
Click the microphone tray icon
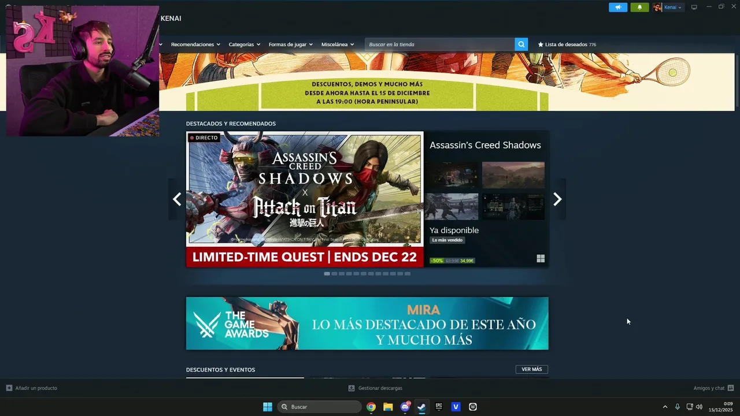[x=678, y=407]
